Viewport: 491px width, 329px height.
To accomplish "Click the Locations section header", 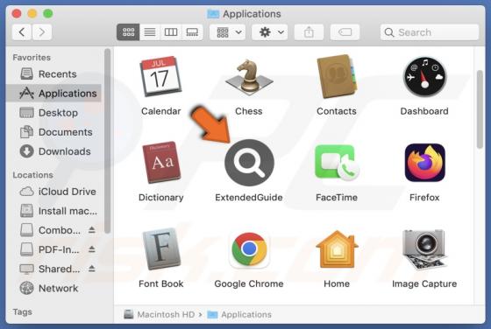I will coord(33,175).
